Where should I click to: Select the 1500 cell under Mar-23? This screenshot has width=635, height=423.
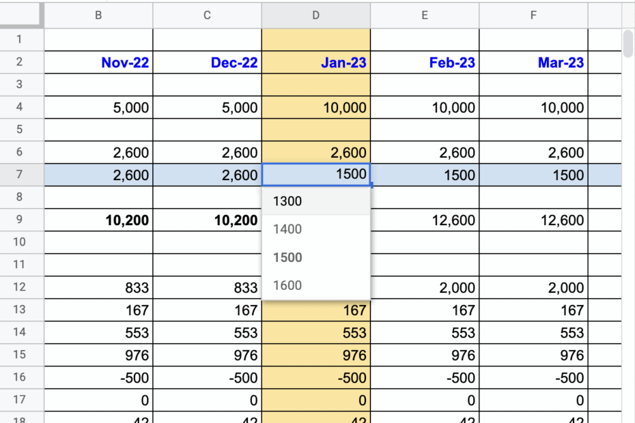[x=533, y=175]
